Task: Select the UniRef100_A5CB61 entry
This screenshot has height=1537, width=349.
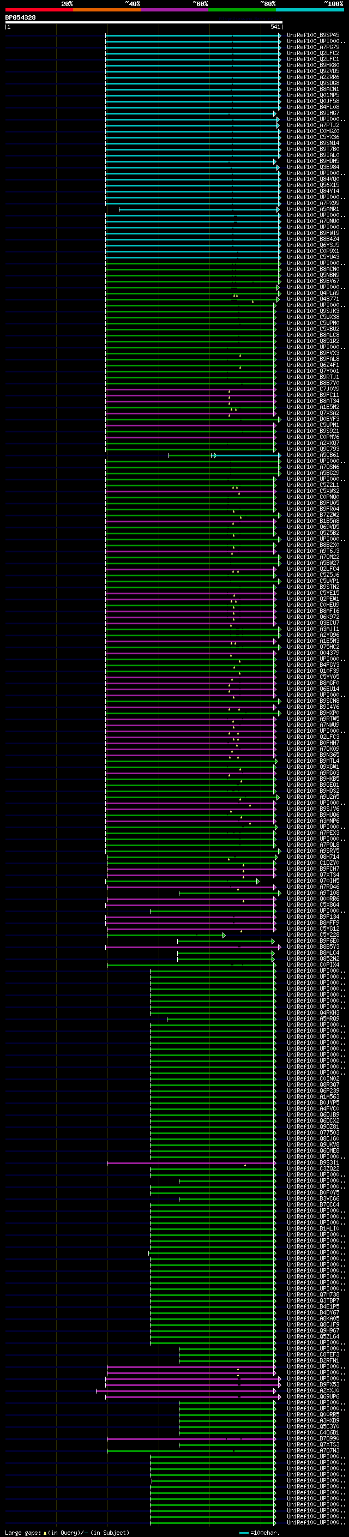Action: coord(313,455)
